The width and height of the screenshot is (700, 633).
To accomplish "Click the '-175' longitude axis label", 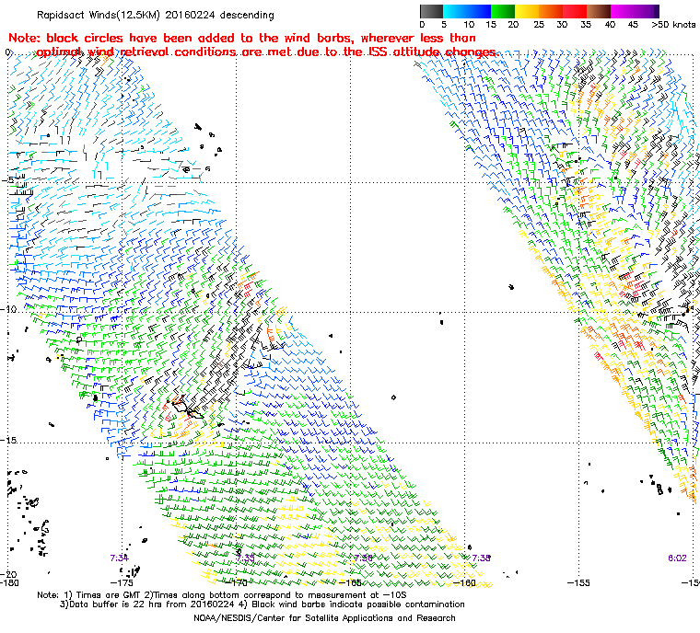I will (122, 582).
